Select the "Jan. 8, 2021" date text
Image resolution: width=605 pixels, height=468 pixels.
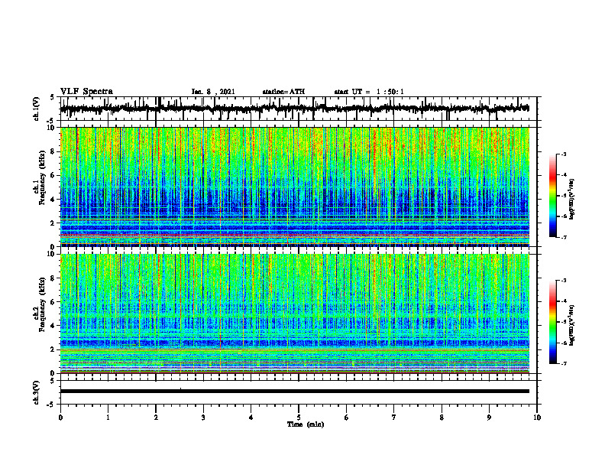(x=213, y=92)
